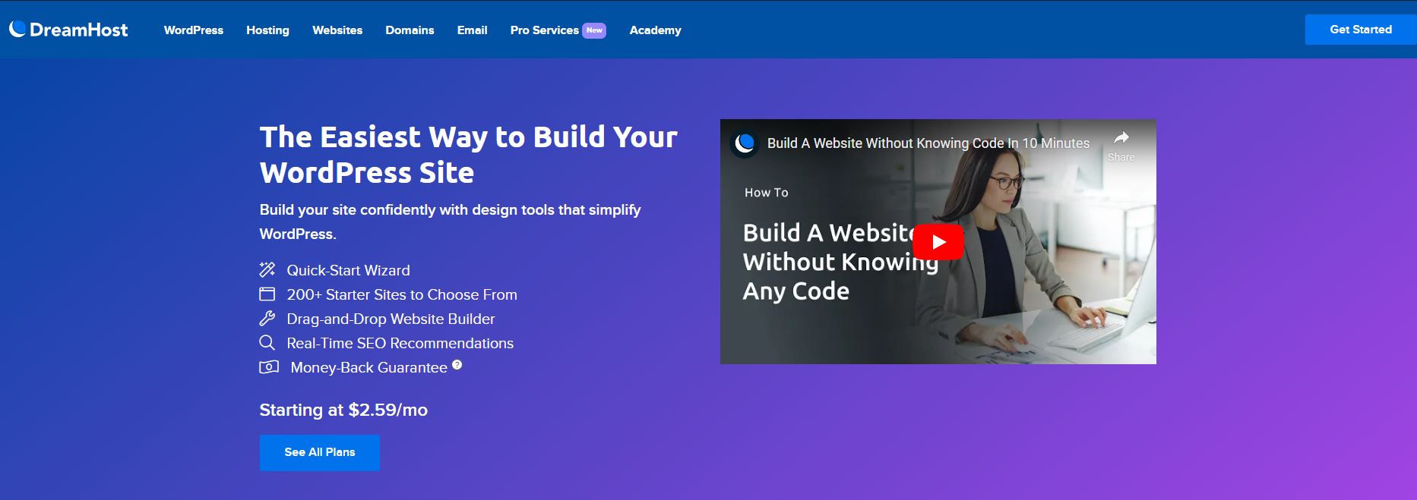Viewport: 1417px width, 500px height.
Task: Click the video channel avatar icon
Action: click(745, 143)
